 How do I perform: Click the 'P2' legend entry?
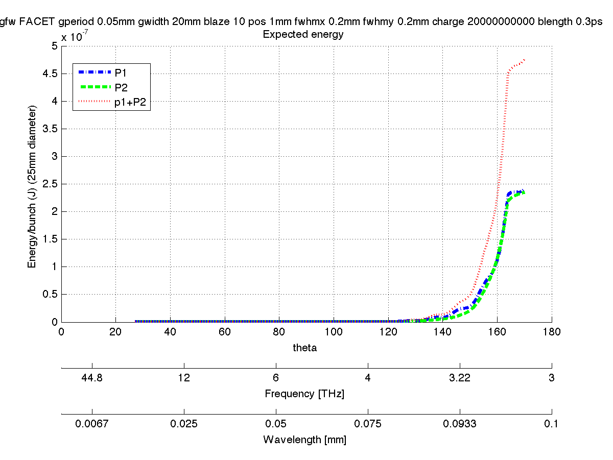[x=112, y=87]
